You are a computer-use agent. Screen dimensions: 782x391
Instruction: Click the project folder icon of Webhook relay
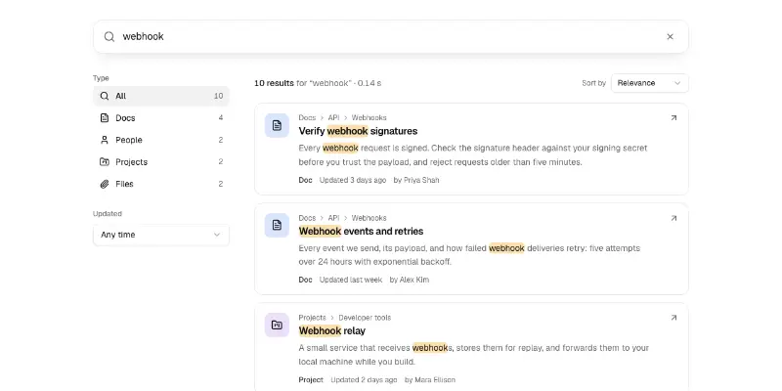(x=277, y=325)
